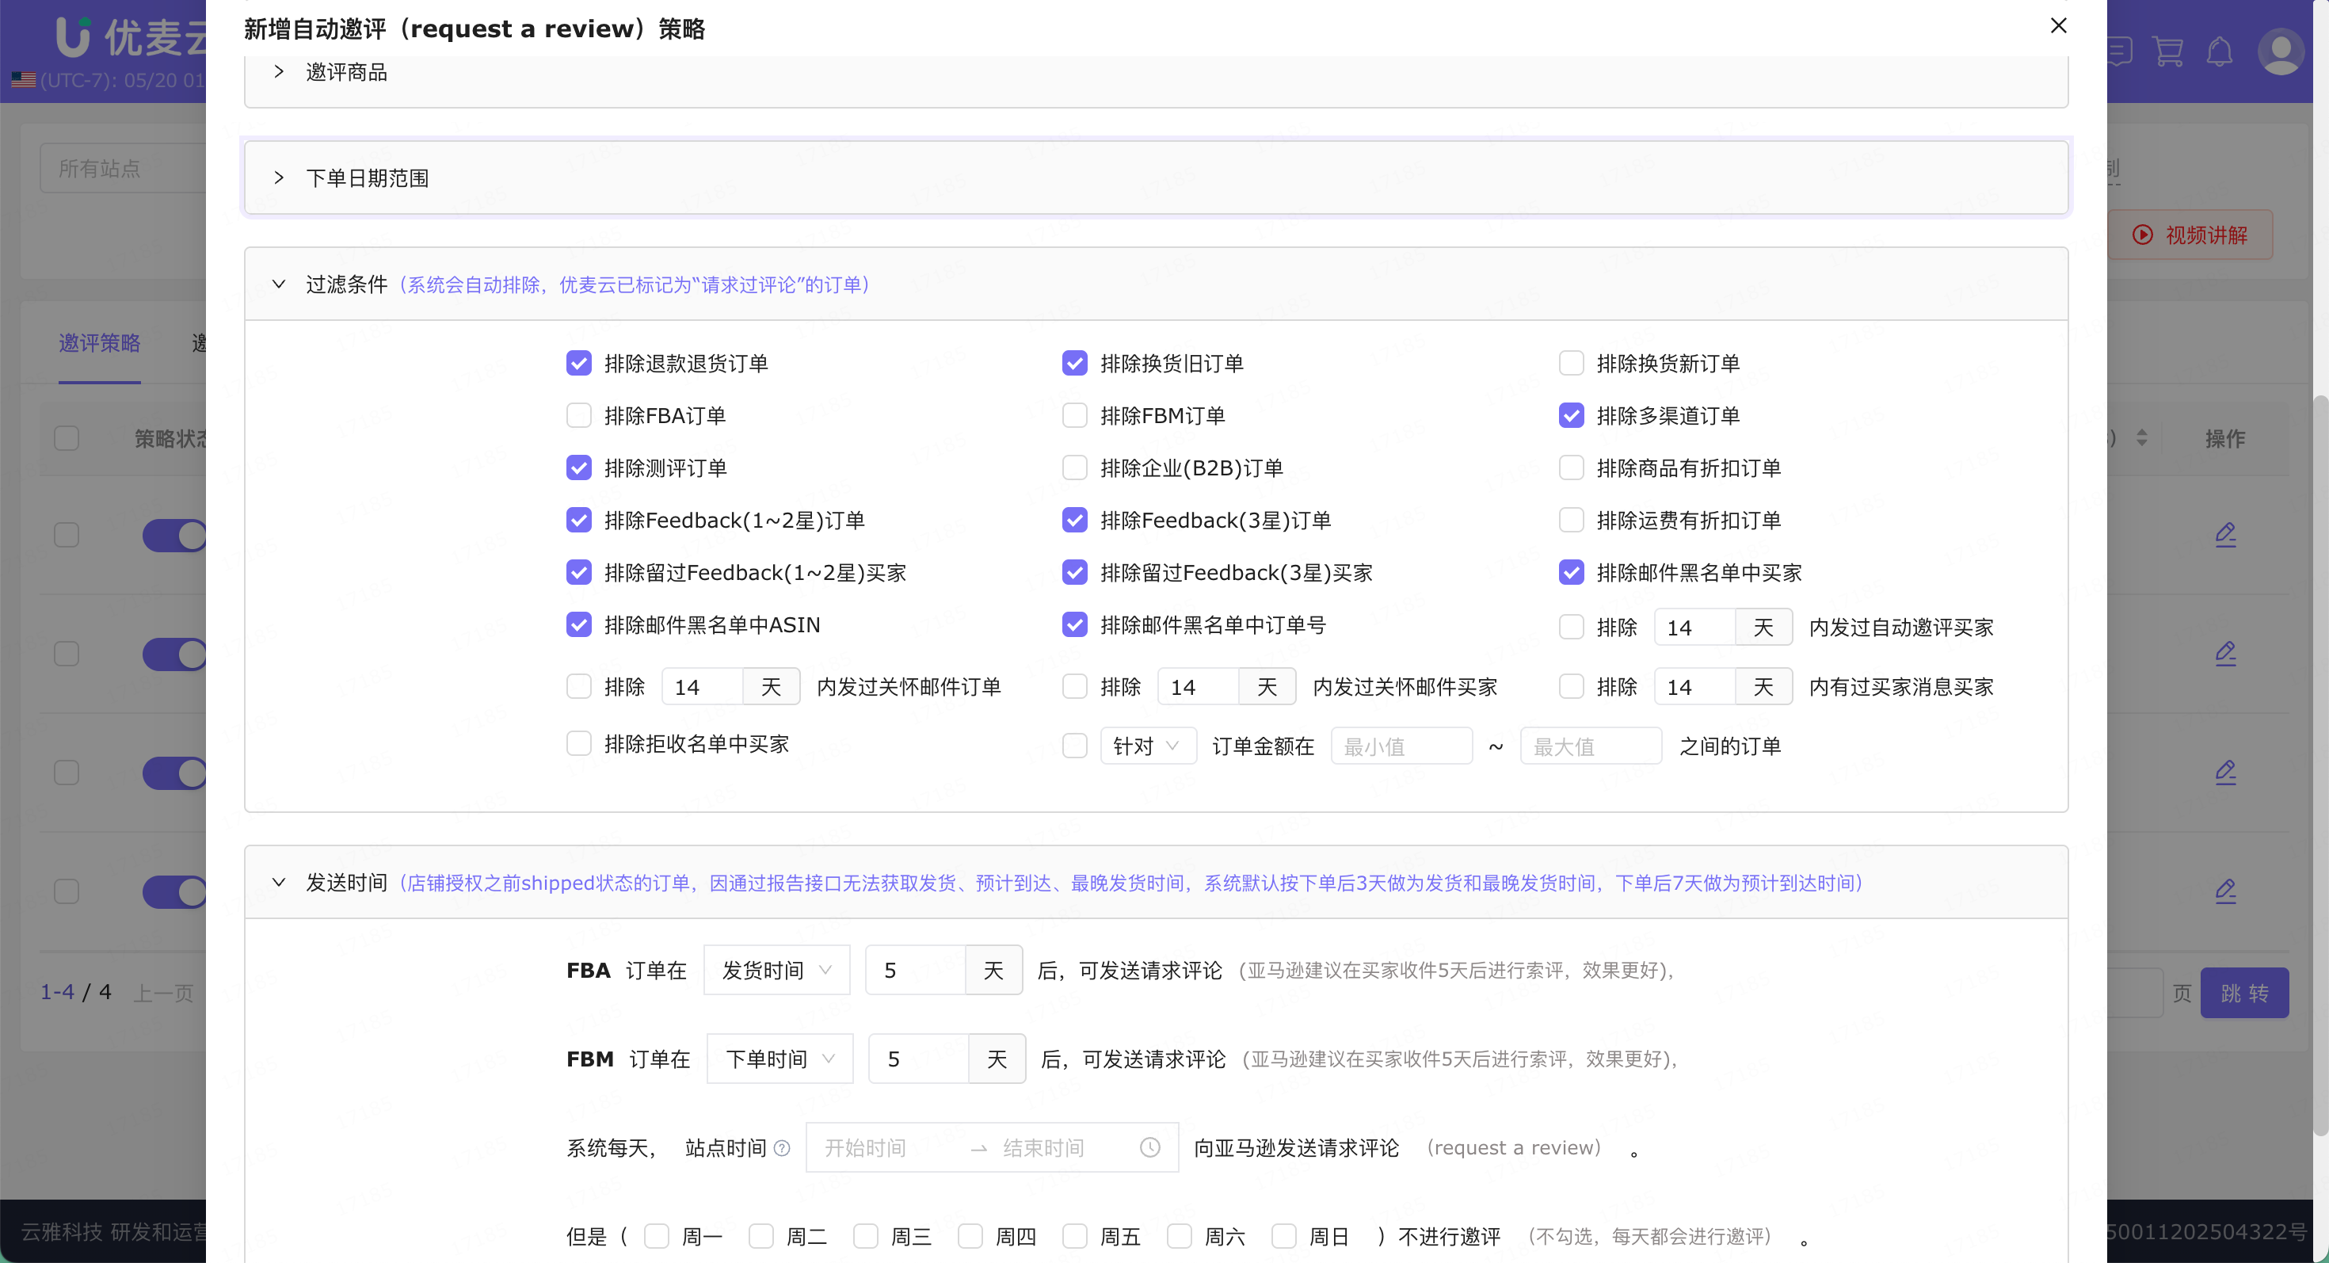Click the FBM days input field

click(919, 1059)
